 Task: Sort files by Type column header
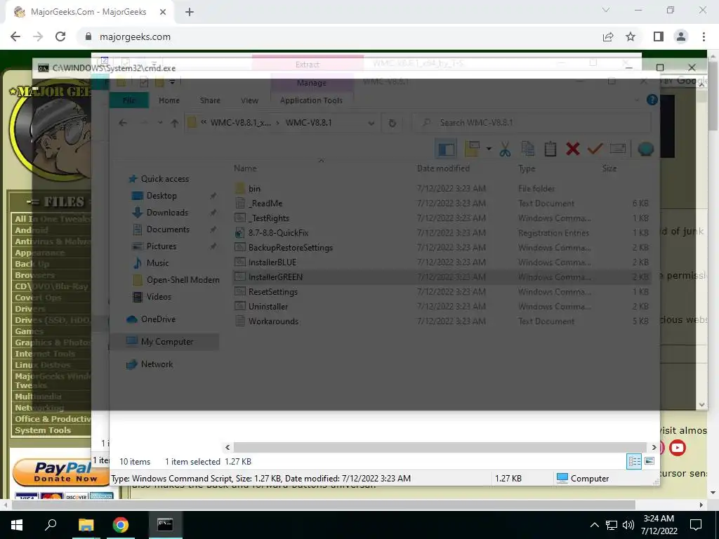[x=527, y=168]
